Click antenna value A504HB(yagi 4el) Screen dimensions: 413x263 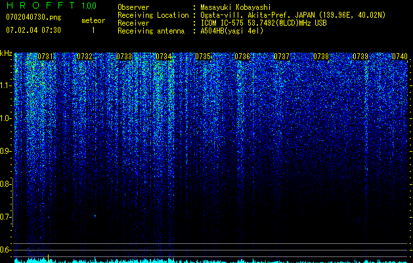pyautogui.click(x=232, y=31)
